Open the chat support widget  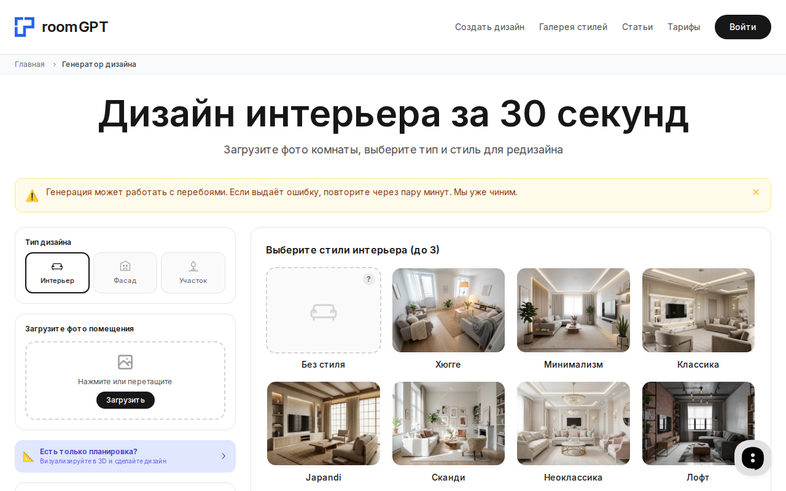[x=752, y=458]
